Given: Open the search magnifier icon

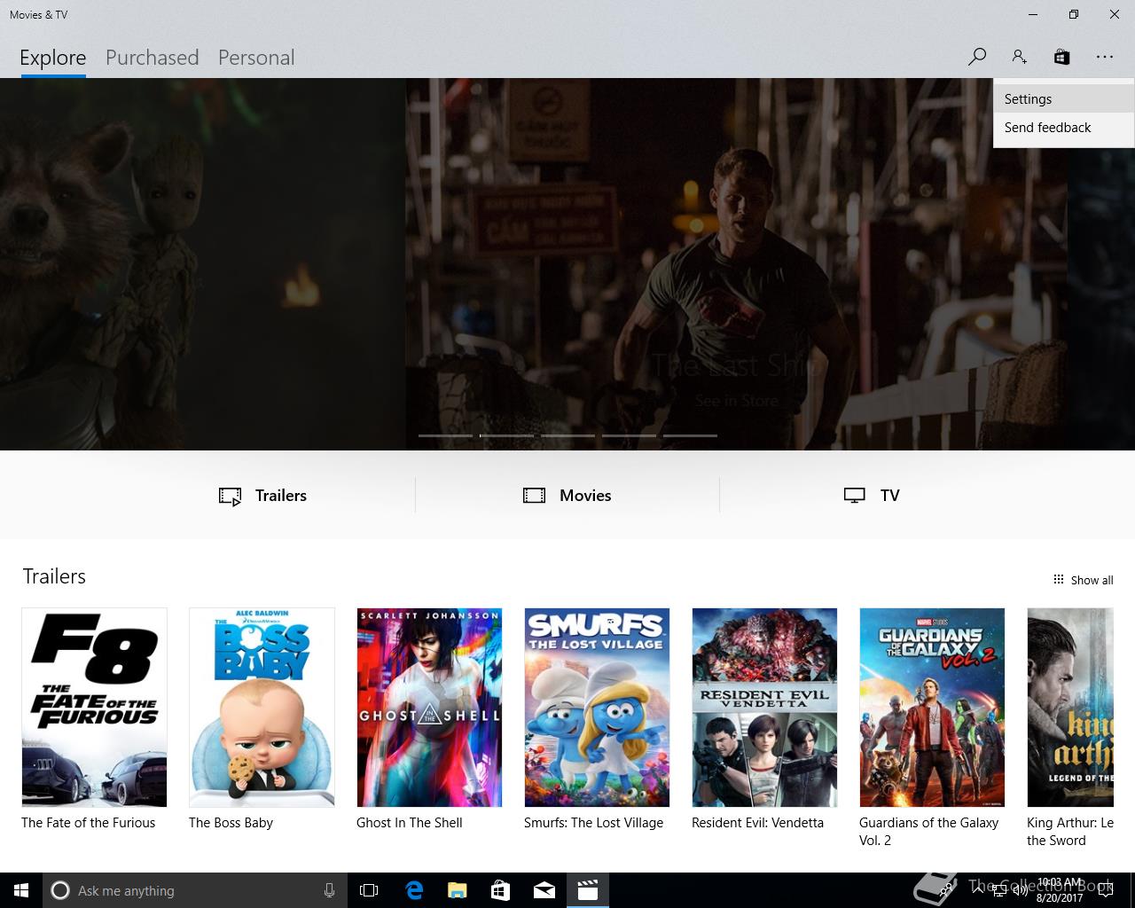Looking at the screenshot, I should pos(976,57).
